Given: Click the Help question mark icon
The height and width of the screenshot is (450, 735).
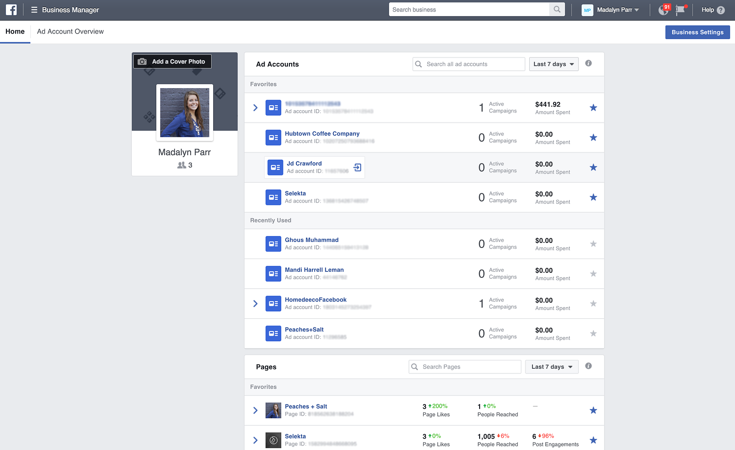Looking at the screenshot, I should pos(721,10).
